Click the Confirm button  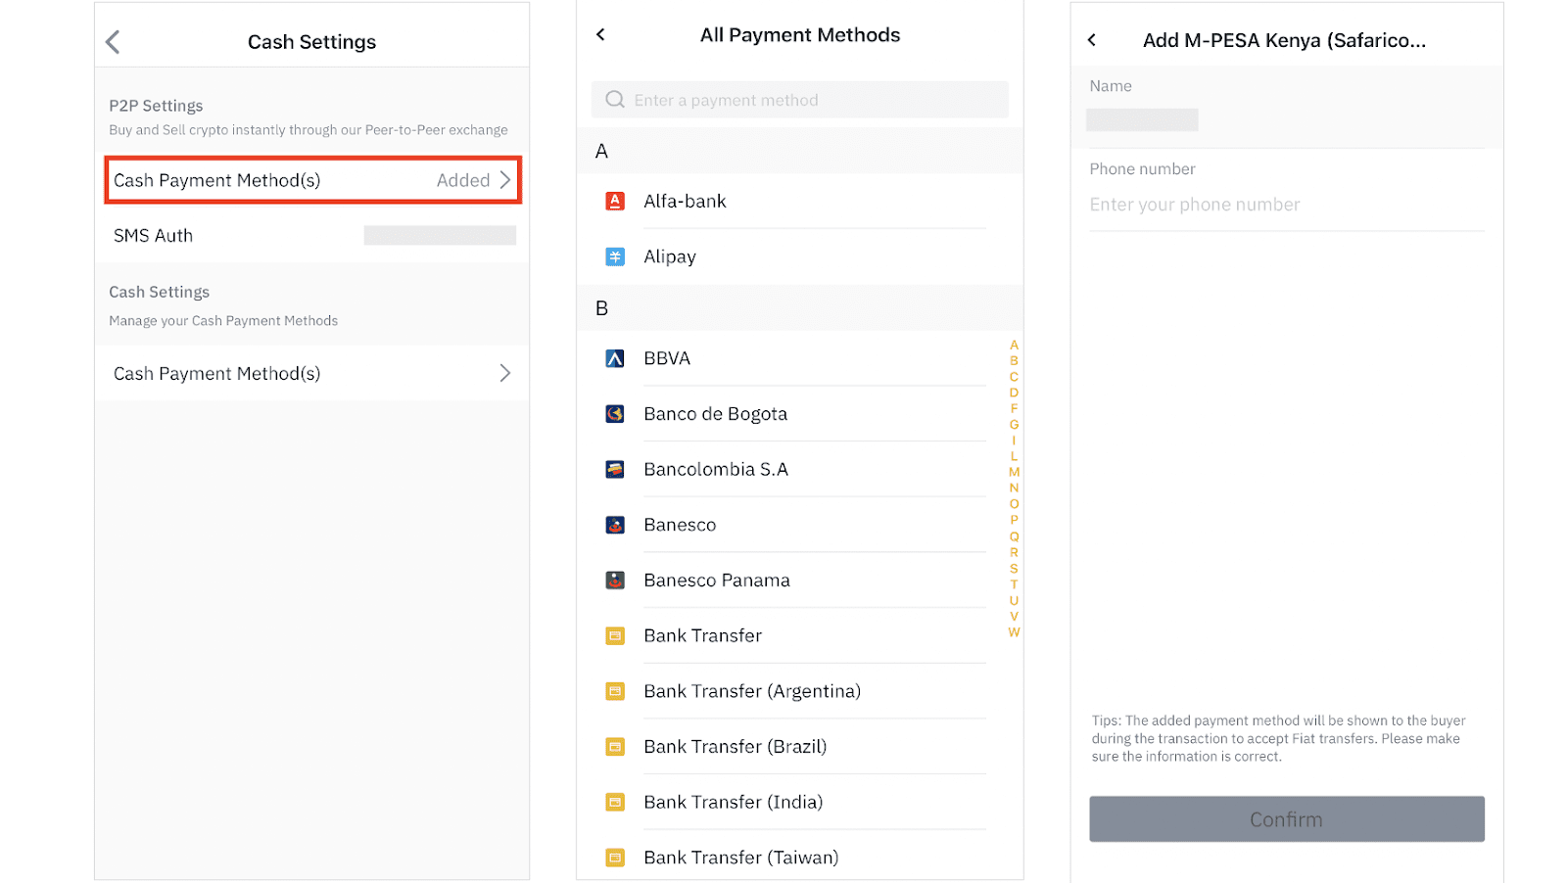tap(1287, 819)
